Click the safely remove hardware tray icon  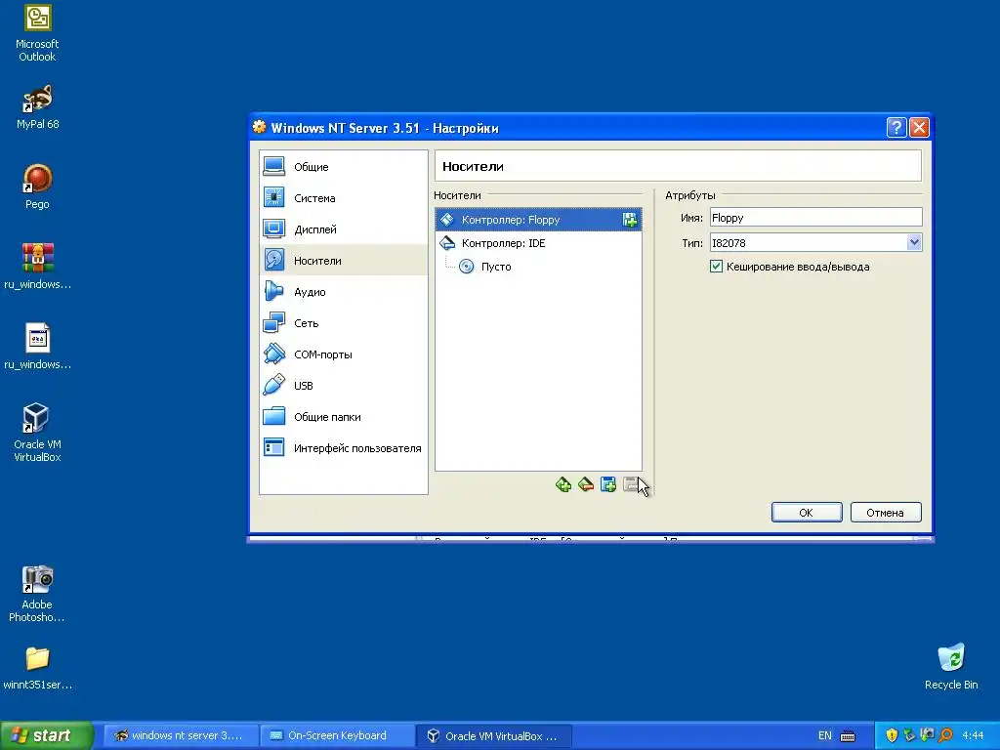coord(909,735)
